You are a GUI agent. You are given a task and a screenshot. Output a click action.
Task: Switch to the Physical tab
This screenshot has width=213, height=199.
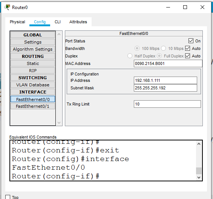(x=17, y=22)
